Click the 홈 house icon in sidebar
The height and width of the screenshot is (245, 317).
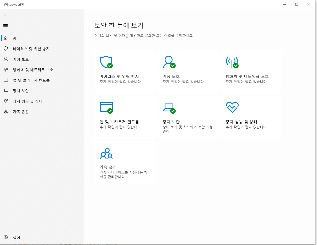6,38
